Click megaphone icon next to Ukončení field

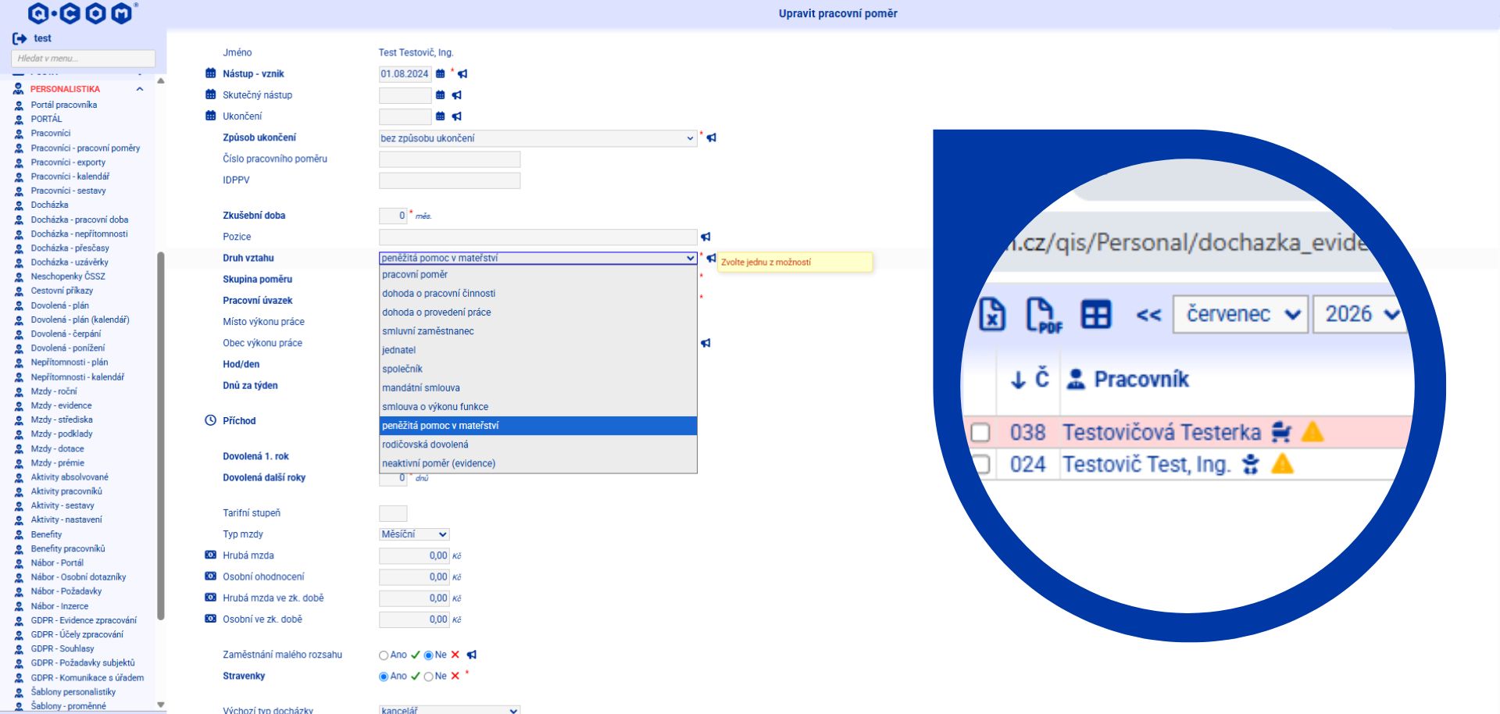[457, 116]
